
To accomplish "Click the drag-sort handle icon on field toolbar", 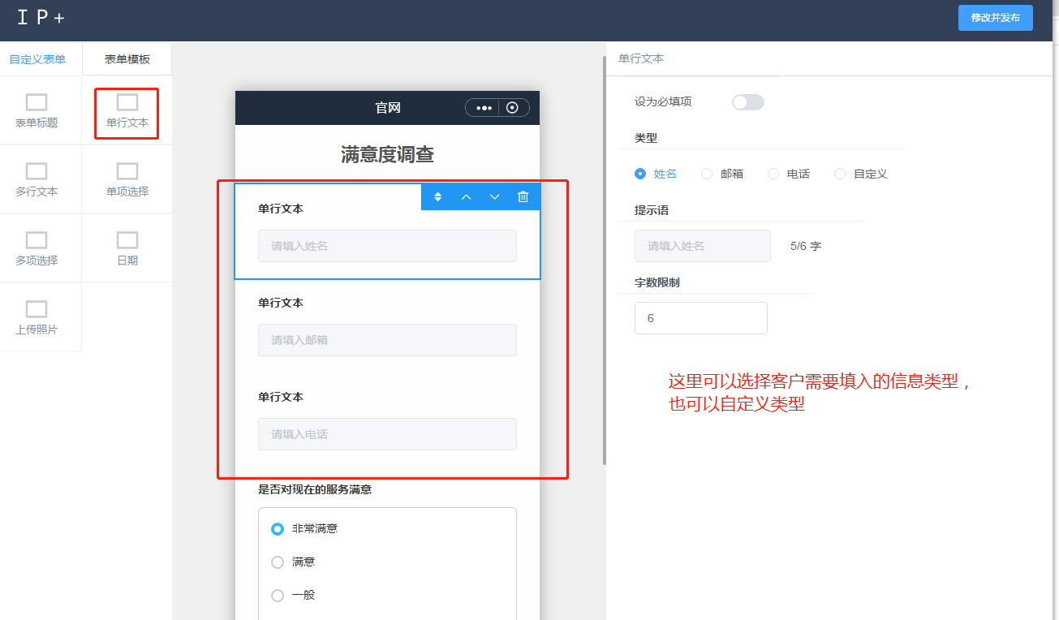I will click(x=437, y=197).
